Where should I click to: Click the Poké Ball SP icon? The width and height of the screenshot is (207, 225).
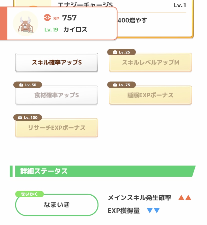tap(47, 18)
